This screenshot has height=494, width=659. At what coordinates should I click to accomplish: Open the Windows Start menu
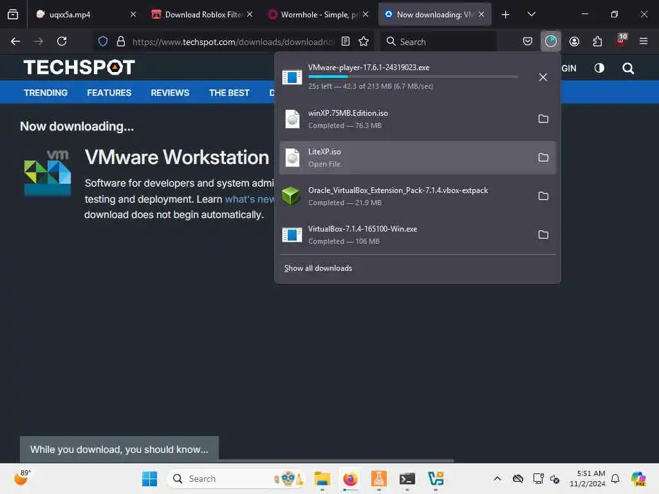coord(149,479)
